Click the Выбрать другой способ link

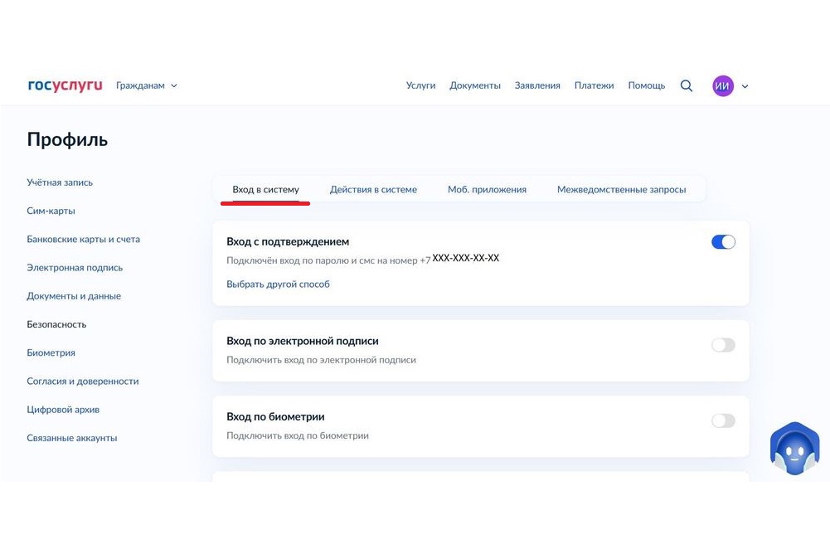(278, 284)
